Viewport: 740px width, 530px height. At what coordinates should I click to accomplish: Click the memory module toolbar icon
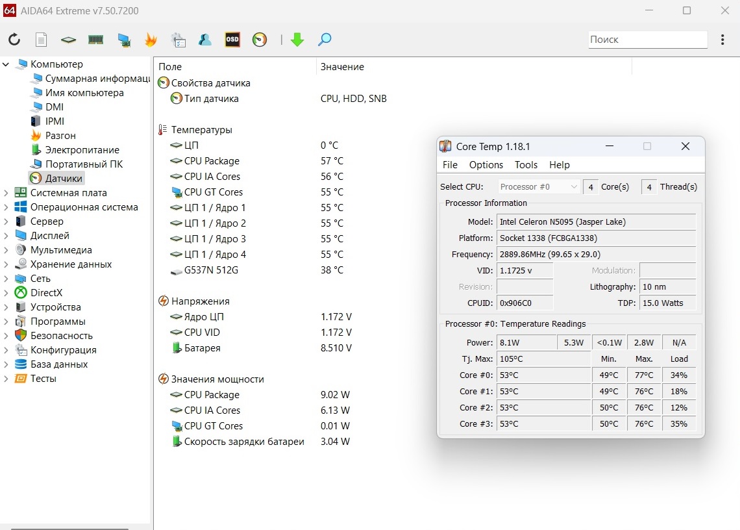(96, 40)
